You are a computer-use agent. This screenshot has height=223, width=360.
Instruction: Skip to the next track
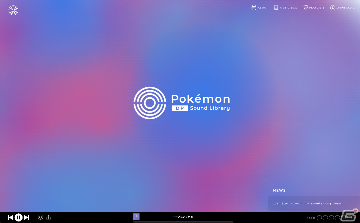(x=27, y=218)
